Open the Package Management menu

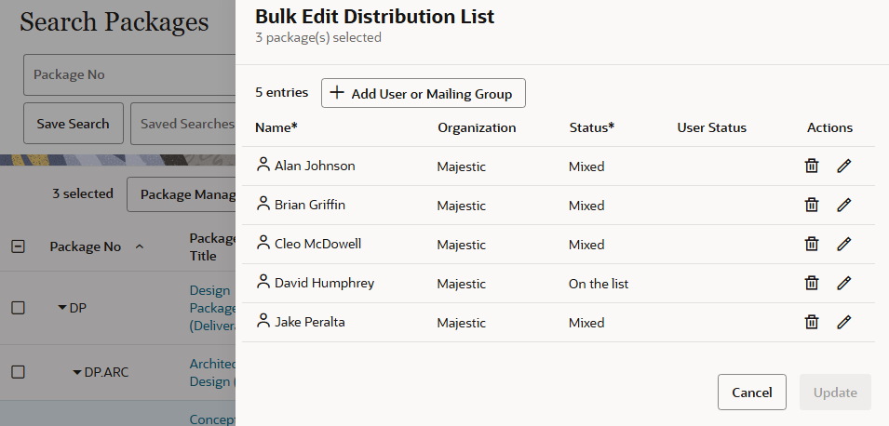(x=181, y=194)
